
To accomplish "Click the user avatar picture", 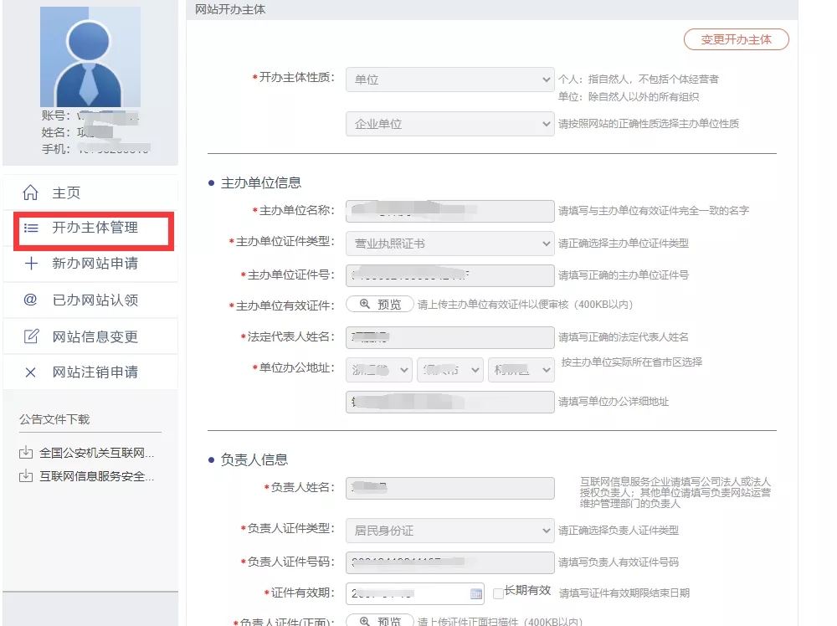I will coord(90,57).
